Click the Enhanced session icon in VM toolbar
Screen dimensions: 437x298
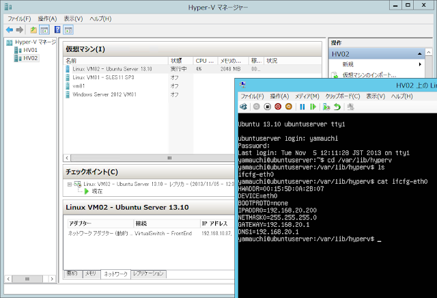click(x=350, y=107)
